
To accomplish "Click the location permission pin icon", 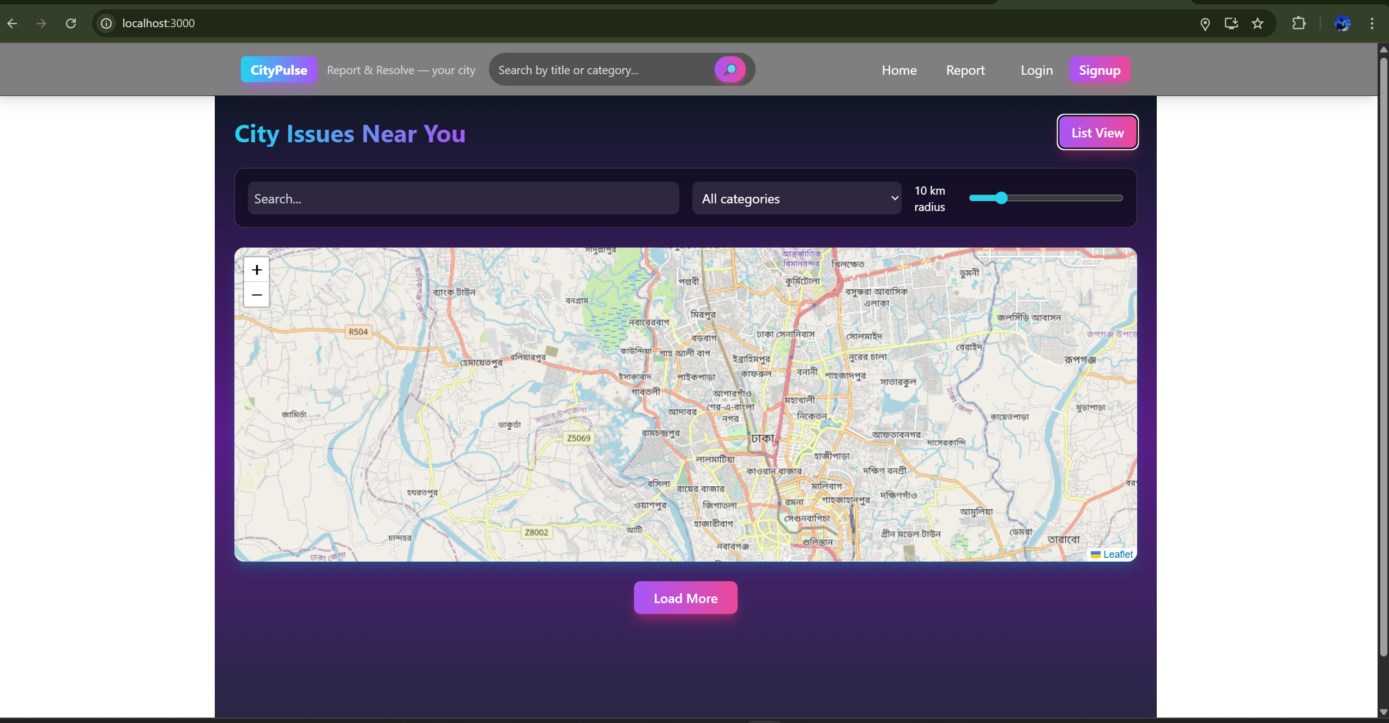I will 1205,23.
